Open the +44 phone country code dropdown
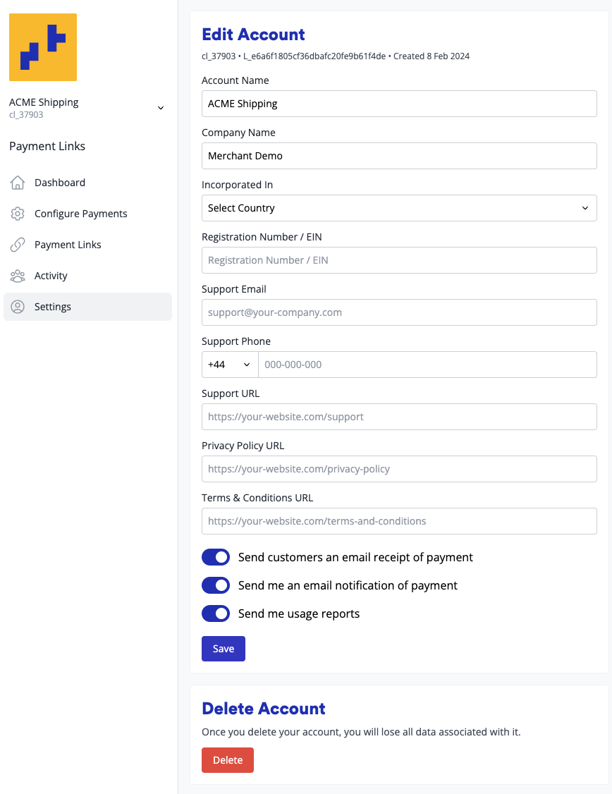Viewport: 612px width, 794px height. point(229,365)
